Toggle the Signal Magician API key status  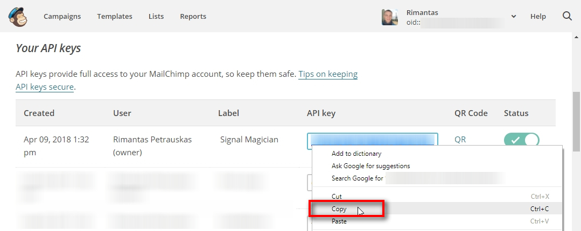(521, 140)
